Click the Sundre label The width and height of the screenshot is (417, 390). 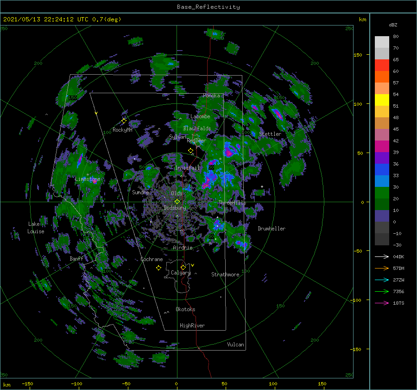tap(141, 192)
